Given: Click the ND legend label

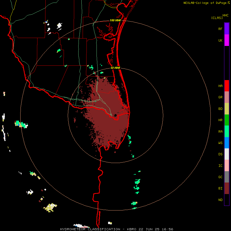Looking at the screenshot, I should click(x=220, y=200).
